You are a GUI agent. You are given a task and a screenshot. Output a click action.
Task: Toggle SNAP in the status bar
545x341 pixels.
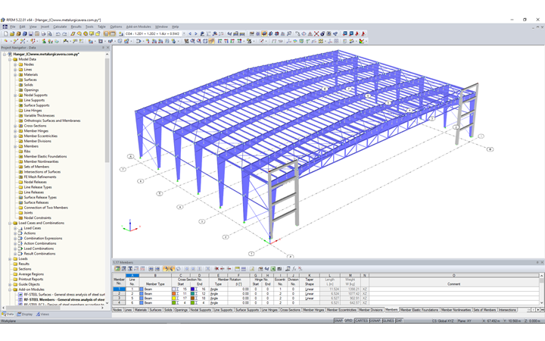click(338, 321)
